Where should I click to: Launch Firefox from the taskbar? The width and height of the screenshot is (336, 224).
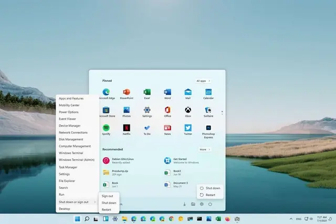227,219
